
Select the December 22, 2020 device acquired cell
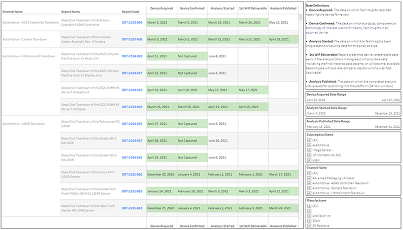coord(162,175)
